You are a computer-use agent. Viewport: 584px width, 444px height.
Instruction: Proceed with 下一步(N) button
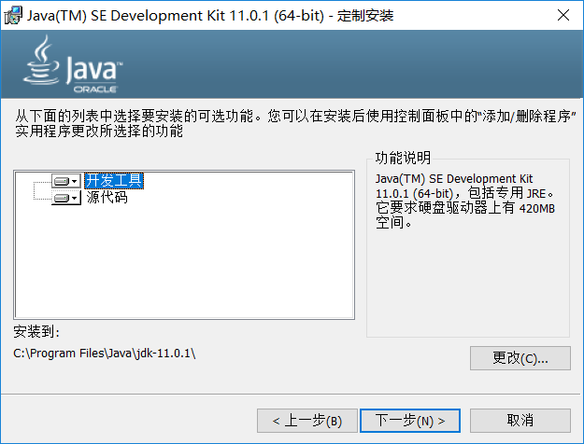pyautogui.click(x=410, y=421)
